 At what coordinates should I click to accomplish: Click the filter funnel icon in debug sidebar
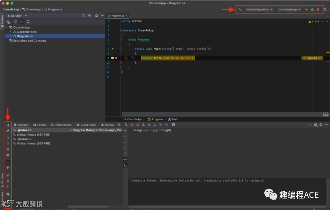8,168
